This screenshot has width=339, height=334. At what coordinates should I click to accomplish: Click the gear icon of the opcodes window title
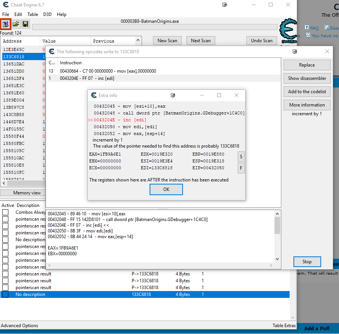tap(52, 52)
